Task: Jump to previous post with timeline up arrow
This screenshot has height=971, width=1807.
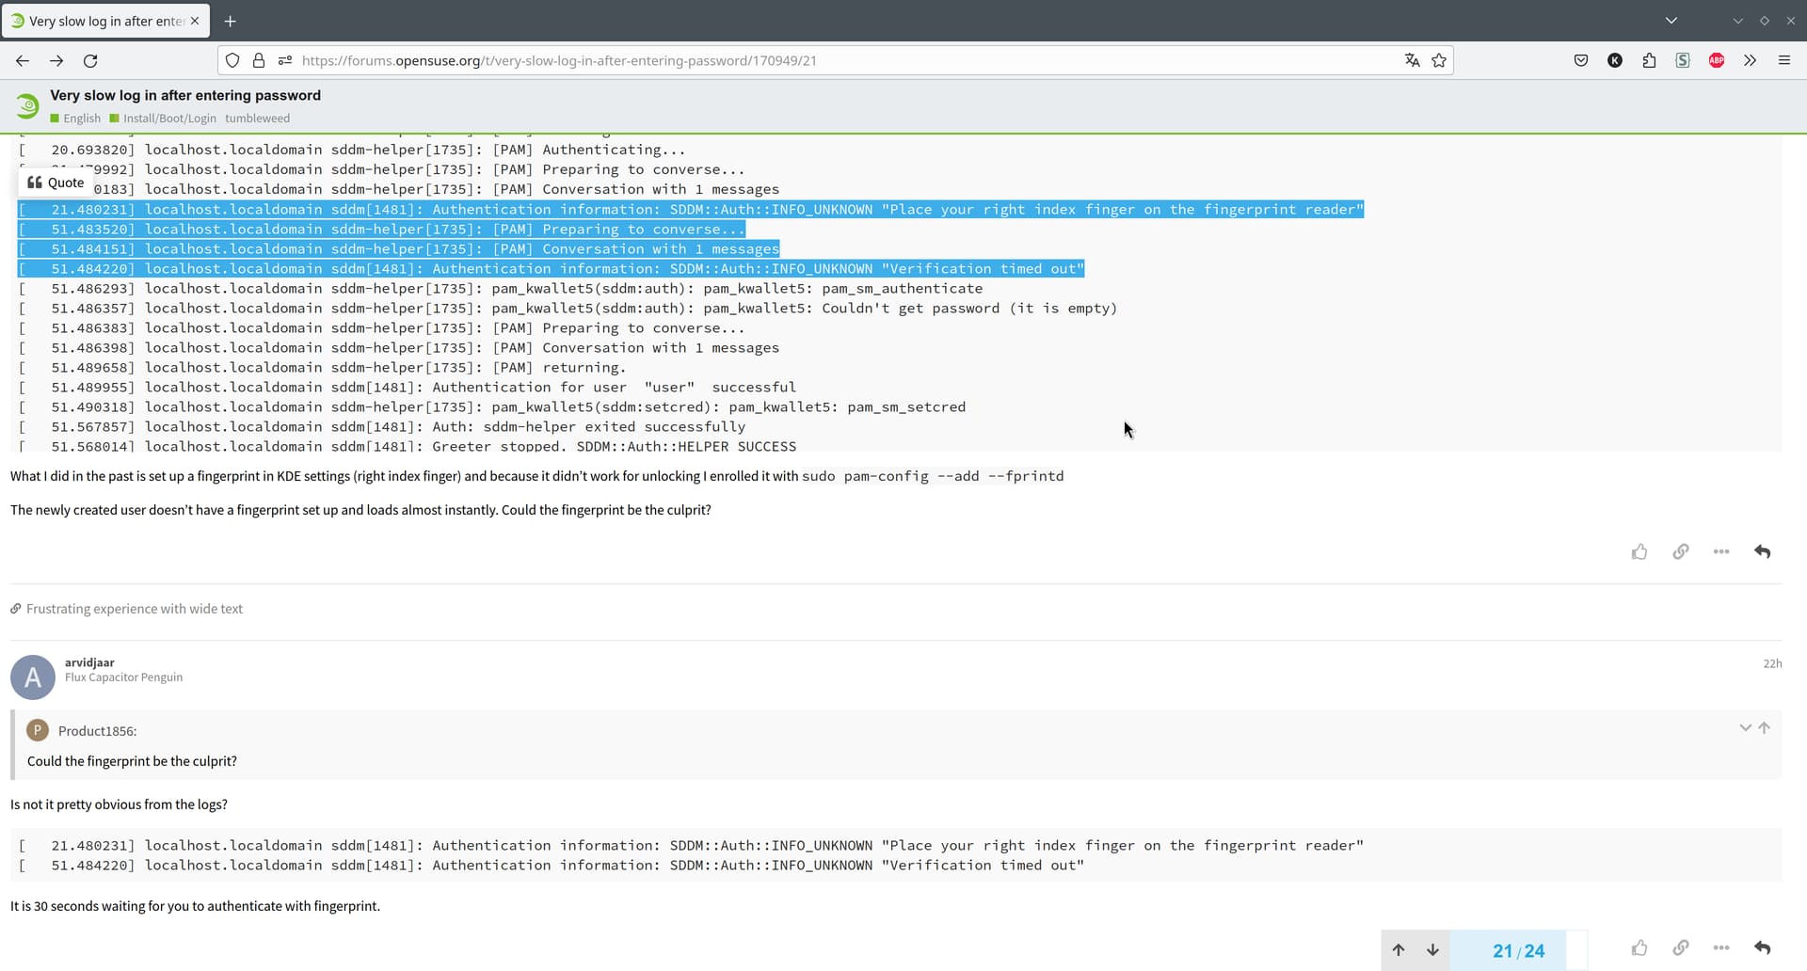Action: click(1399, 950)
